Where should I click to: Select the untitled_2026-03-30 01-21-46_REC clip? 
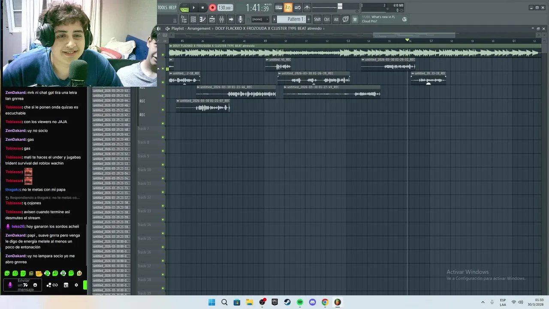(236, 92)
